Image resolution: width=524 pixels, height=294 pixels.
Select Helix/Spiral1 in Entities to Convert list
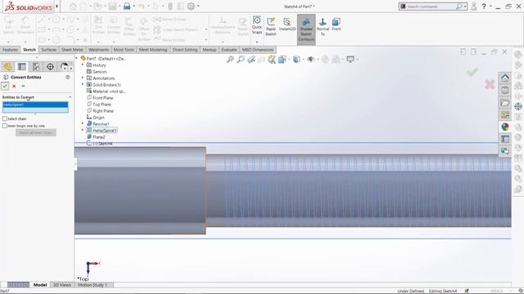coord(35,105)
